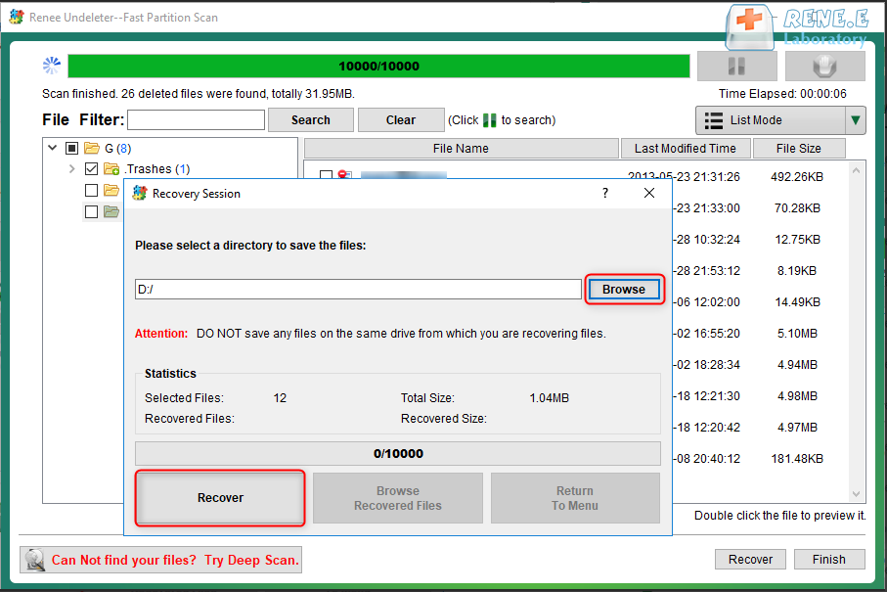887x592 pixels.
Task: Click the Deep Scan magnifier icon
Action: click(x=34, y=560)
